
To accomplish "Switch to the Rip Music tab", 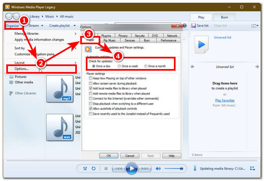I will pos(109,40).
